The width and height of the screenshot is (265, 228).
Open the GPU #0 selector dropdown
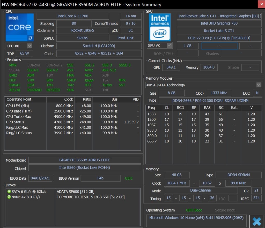pos(168,46)
